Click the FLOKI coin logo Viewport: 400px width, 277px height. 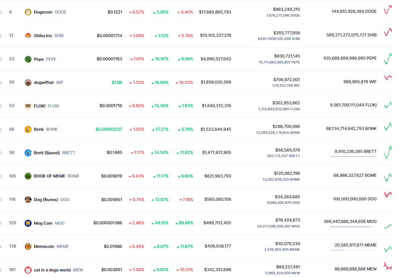(28, 106)
